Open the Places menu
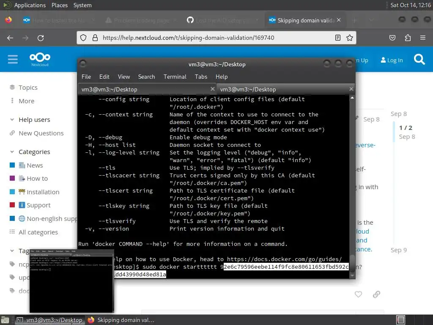 pos(59,5)
